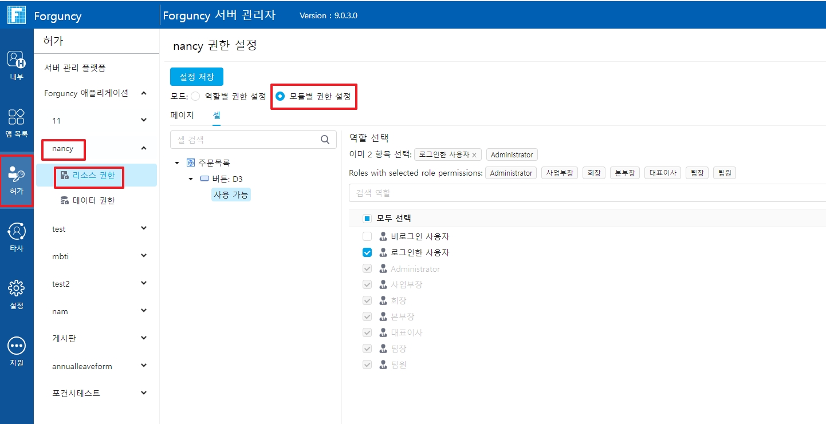Toggle the 모두 선택 checkbox
The image size is (826, 424).
click(367, 218)
